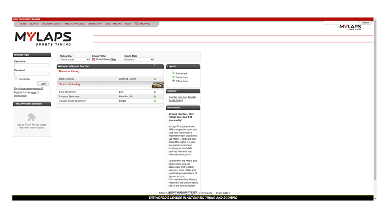389x218 pixels.
Task: Click Langley Speedway's green online indicator
Action: coord(155,97)
